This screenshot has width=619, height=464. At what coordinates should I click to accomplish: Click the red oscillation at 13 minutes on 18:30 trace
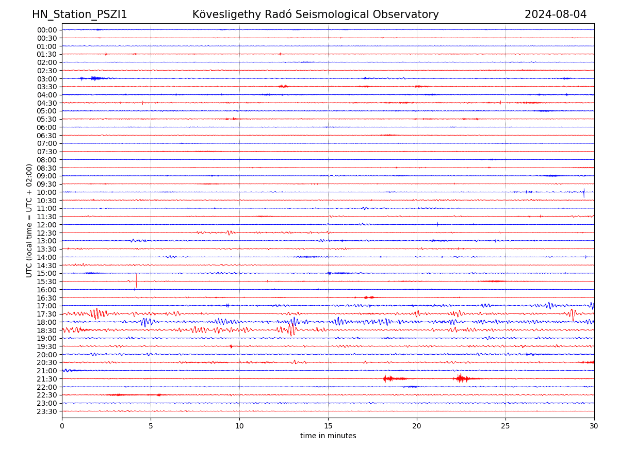[x=291, y=329]
